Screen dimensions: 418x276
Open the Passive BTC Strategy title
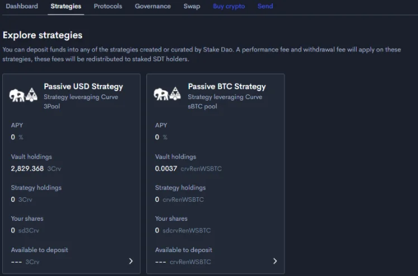coord(227,87)
